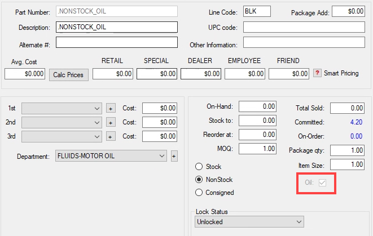373x236 pixels.
Task: Click the Part Number field
Action: (117, 11)
